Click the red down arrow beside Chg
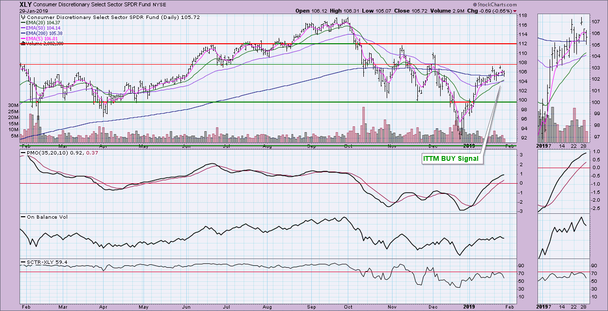This screenshot has height=311, width=608. [515, 11]
